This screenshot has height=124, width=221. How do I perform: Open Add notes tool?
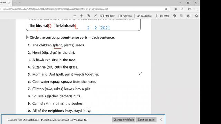[162, 16]
